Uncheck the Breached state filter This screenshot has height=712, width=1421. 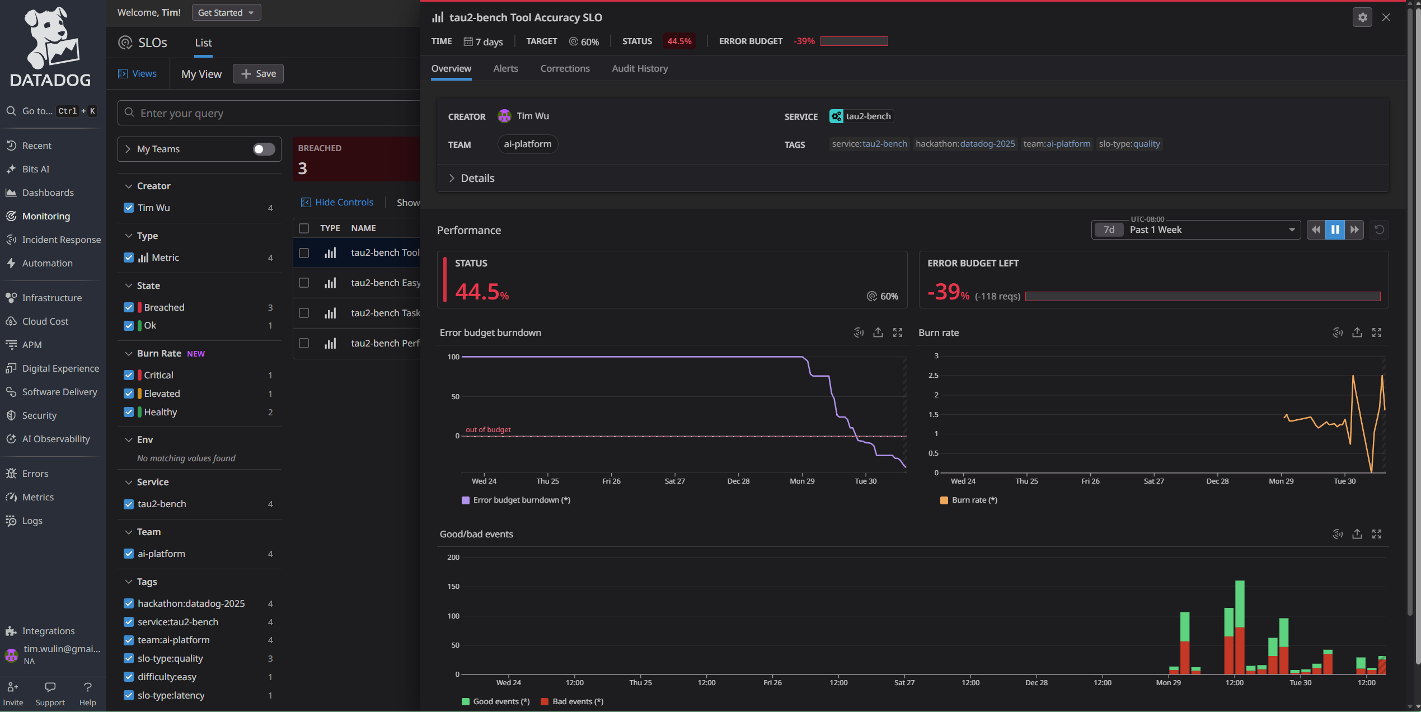129,307
